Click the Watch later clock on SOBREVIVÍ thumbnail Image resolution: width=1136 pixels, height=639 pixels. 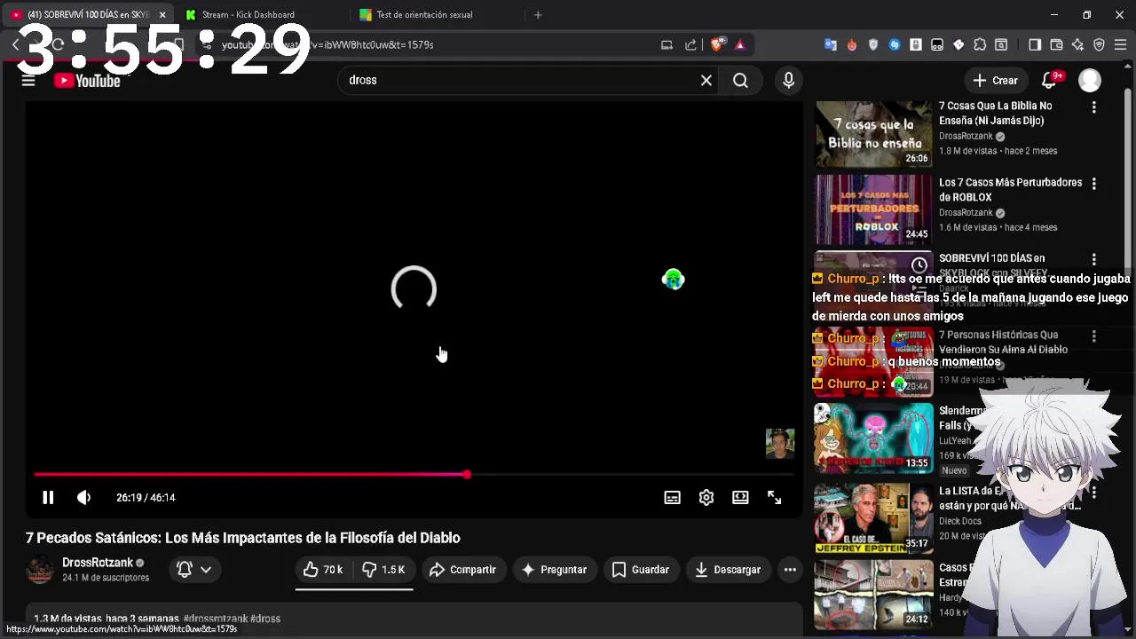(x=919, y=265)
